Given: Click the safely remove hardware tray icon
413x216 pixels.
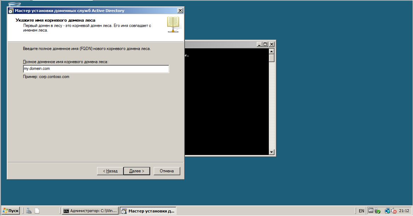Looking at the screenshot, I should [x=378, y=211].
